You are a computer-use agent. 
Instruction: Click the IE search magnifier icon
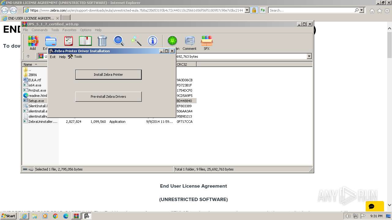click(356, 10)
